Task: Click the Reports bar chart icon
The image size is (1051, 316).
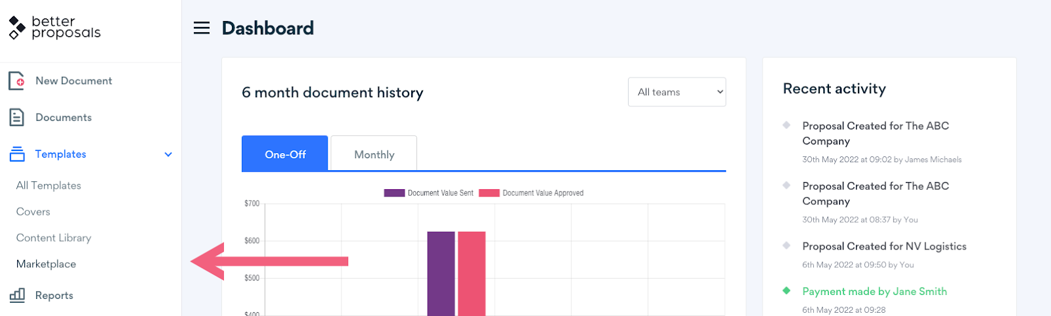Action: click(x=17, y=296)
